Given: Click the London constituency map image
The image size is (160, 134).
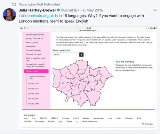Looking at the screenshot, I should [82, 83].
